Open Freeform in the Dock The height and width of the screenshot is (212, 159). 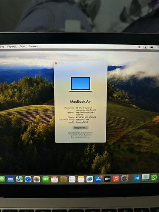pos(90,179)
